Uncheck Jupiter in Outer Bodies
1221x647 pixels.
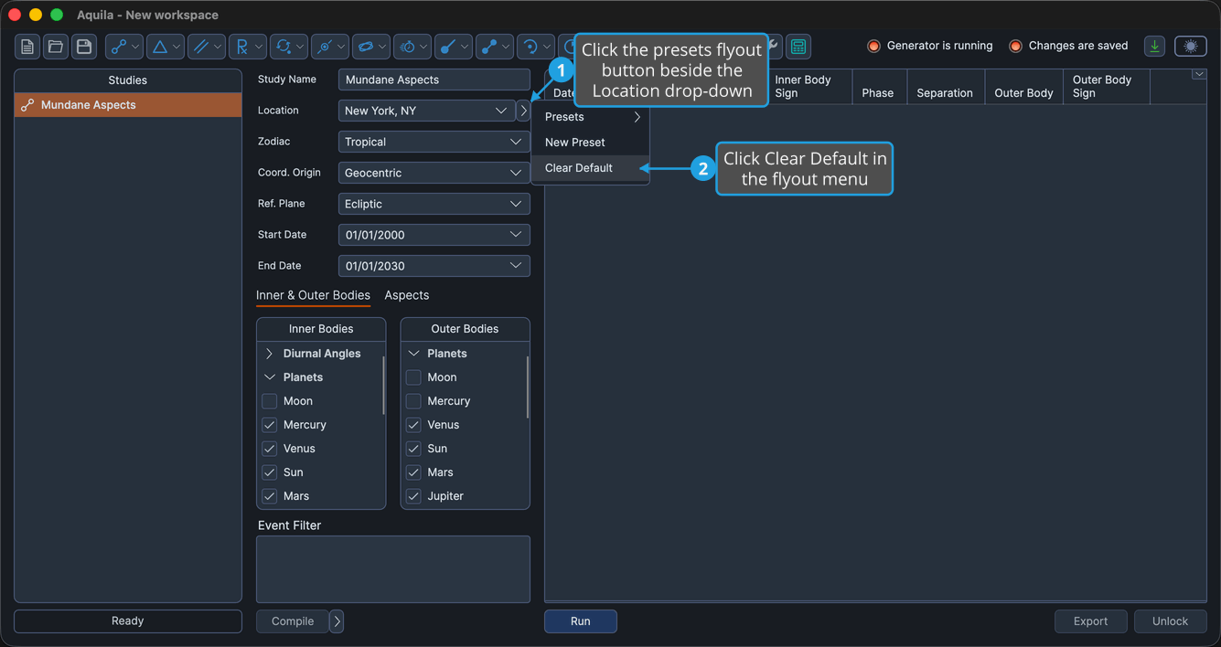[x=413, y=496]
